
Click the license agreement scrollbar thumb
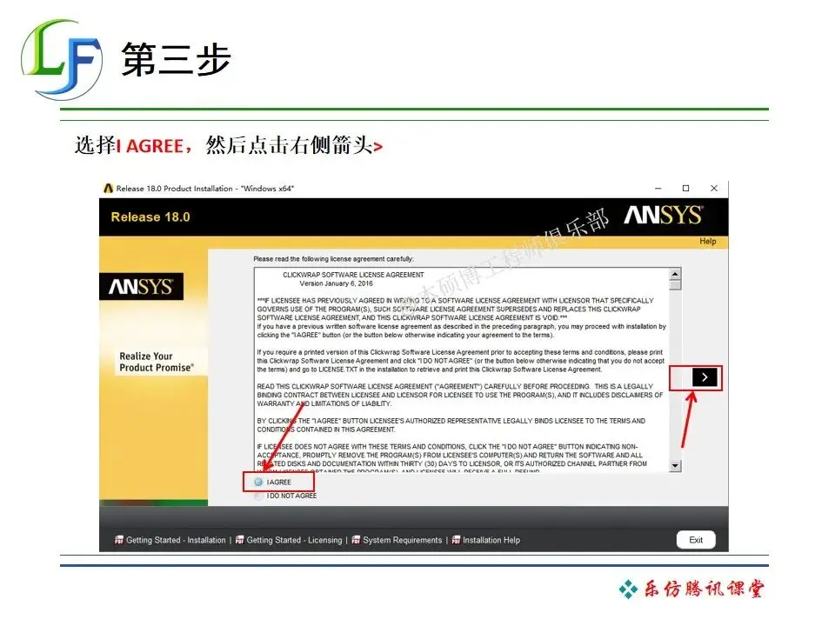pyautogui.click(x=675, y=285)
